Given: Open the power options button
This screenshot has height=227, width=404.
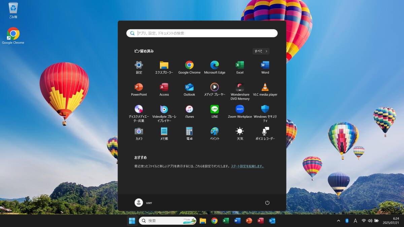Looking at the screenshot, I should tap(267, 202).
